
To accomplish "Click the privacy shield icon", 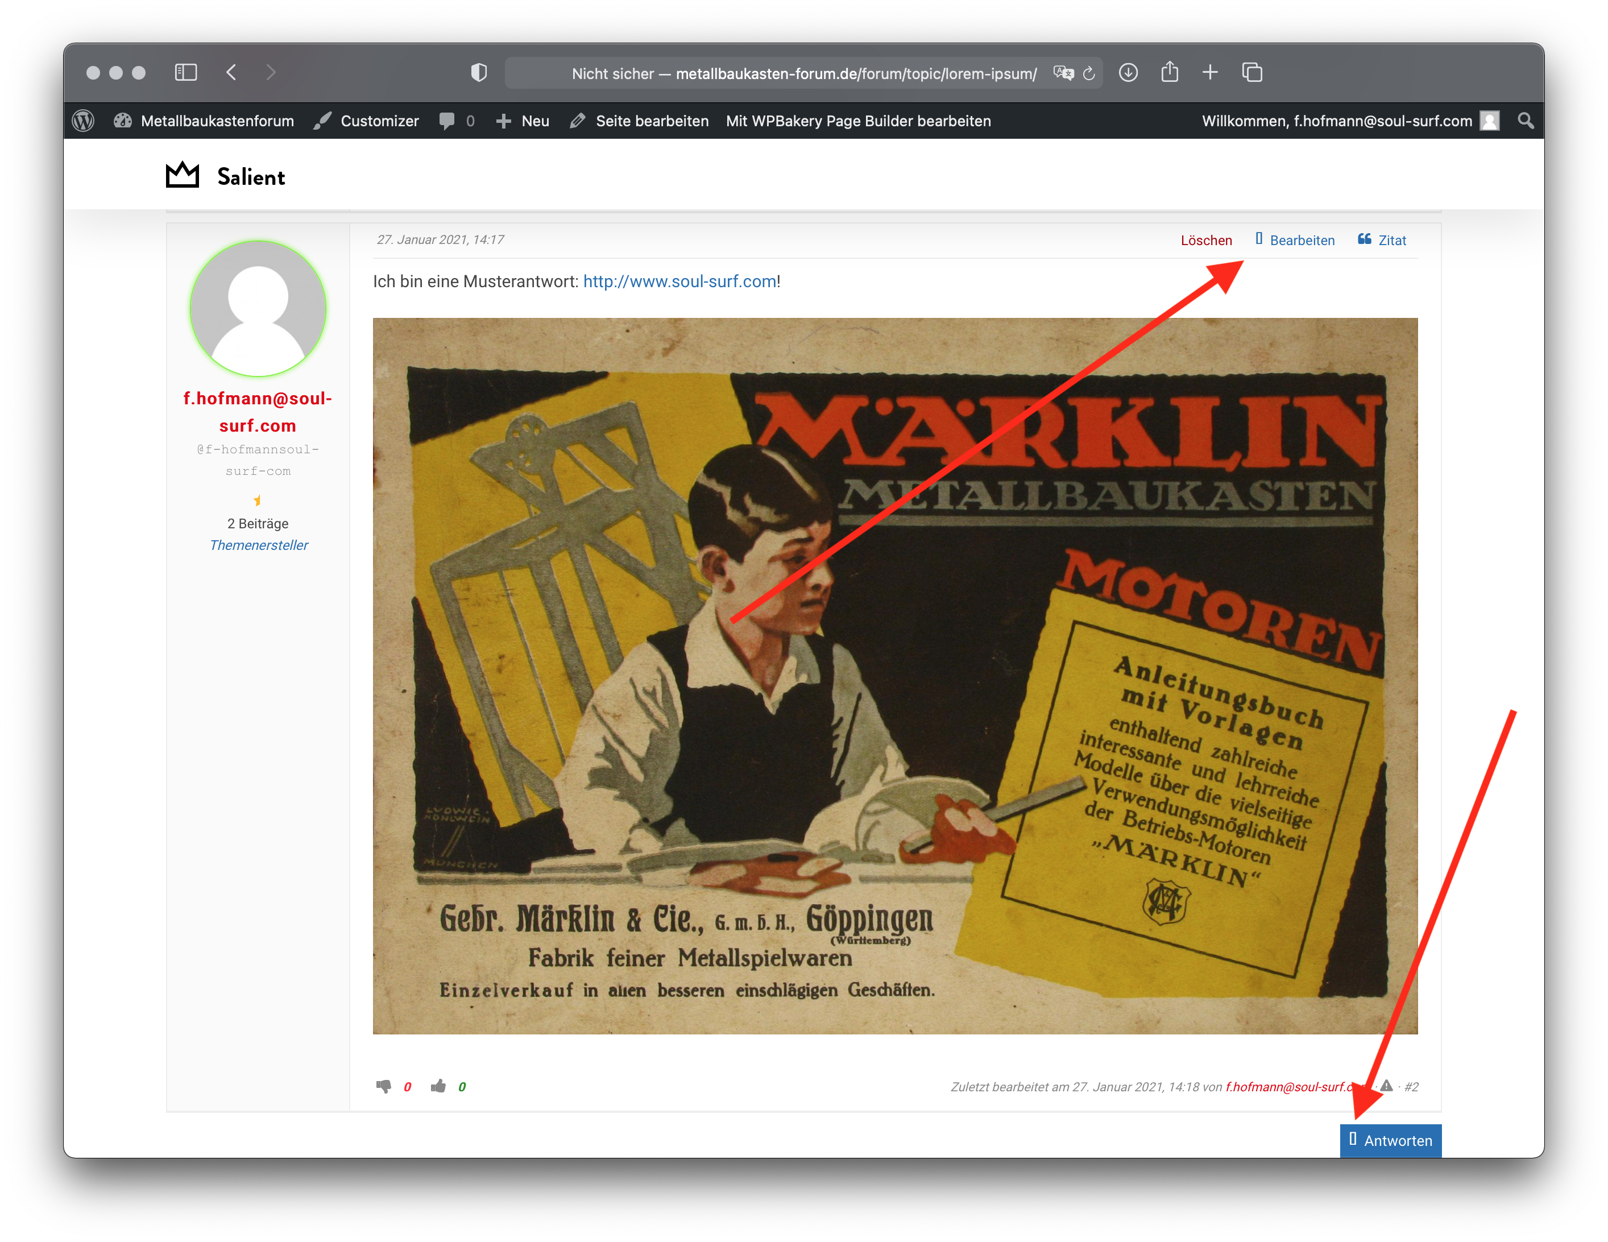I will [479, 72].
